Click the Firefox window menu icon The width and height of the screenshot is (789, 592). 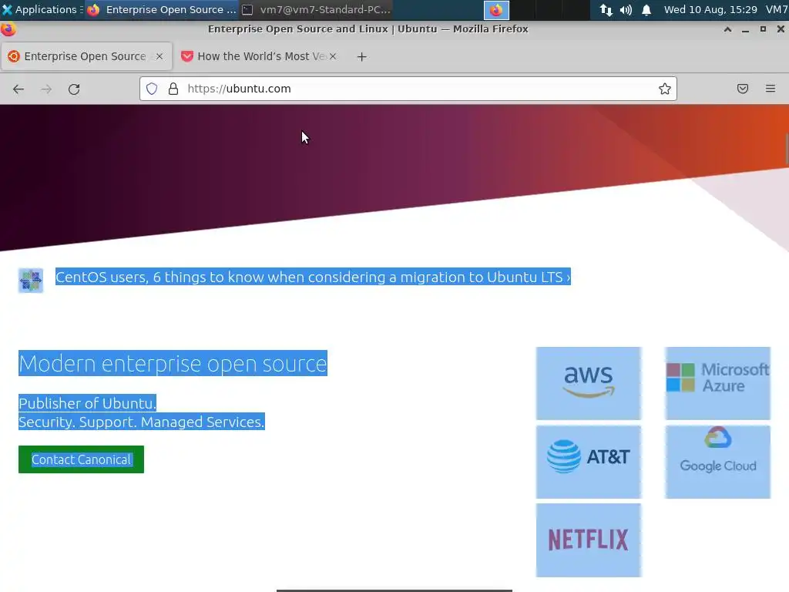click(x=8, y=29)
